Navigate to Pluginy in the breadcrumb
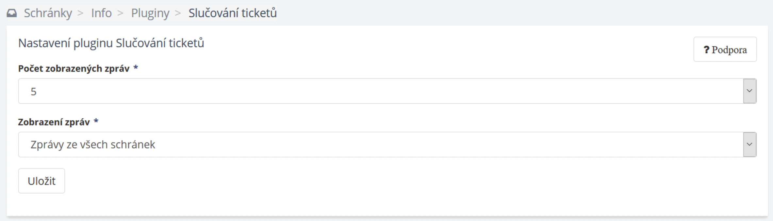The width and height of the screenshot is (773, 221). pos(150,13)
